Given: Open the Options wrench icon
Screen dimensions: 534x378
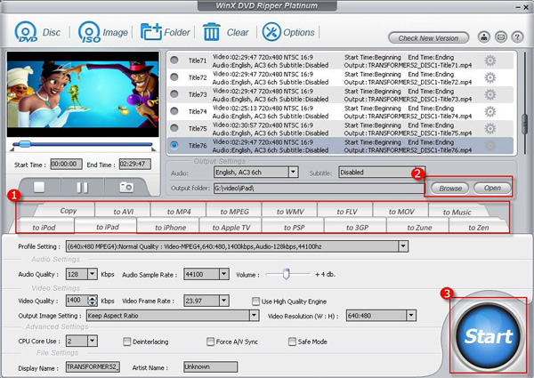Looking at the screenshot, I should point(271,32).
